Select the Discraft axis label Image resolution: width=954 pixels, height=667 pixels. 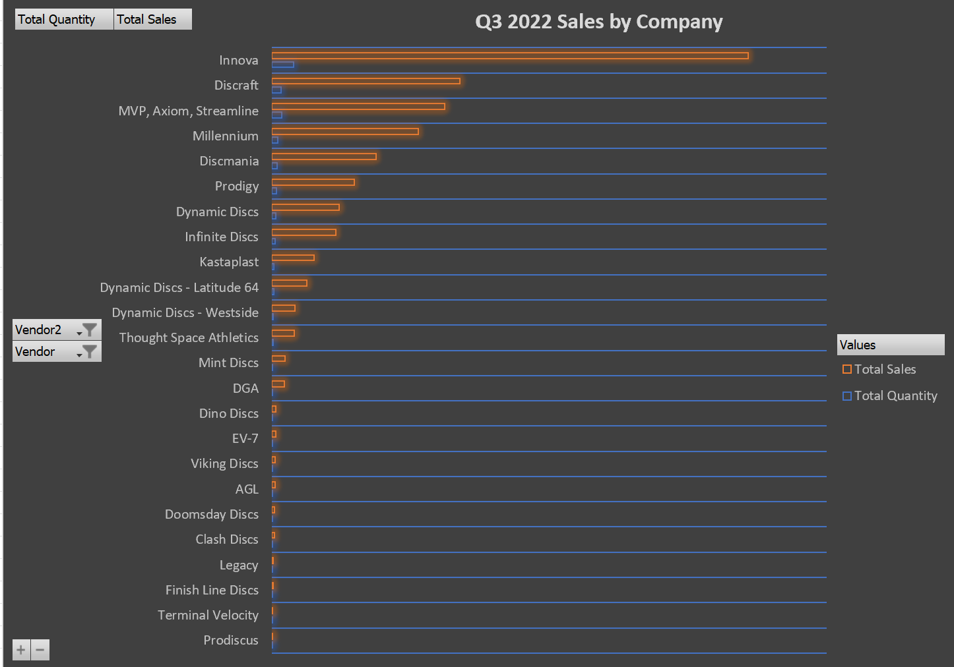click(236, 85)
